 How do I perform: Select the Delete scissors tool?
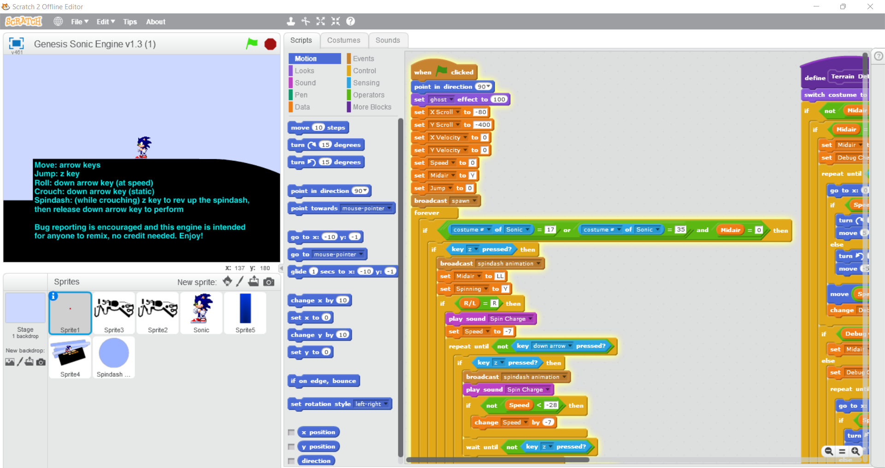(306, 21)
